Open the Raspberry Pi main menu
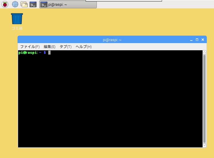The image size is (214, 158). pyautogui.click(x=5, y=4)
